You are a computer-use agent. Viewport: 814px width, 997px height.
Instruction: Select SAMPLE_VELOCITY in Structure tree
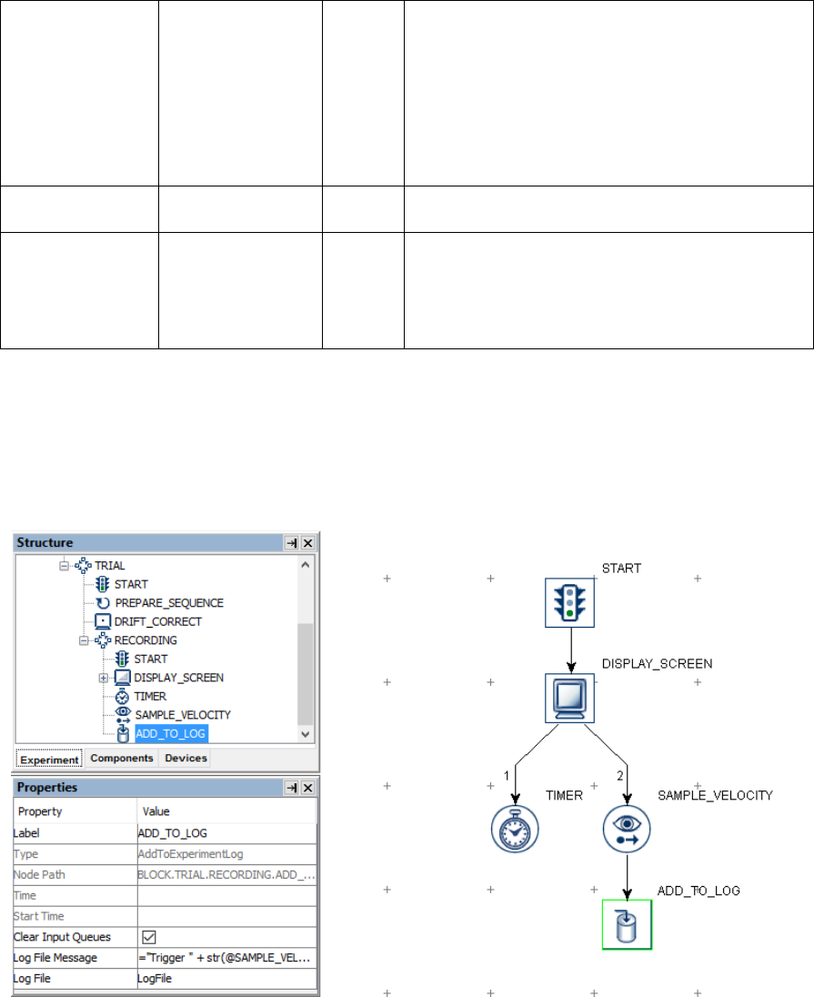(183, 715)
